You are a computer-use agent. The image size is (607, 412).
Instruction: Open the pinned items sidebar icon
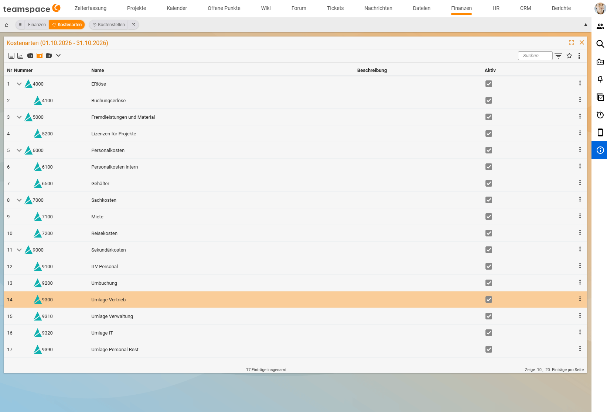click(x=600, y=79)
